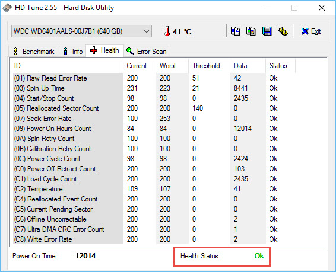Screen dimensions: 336x272
Task: Select the Health tab
Action: pyautogui.click(x=104, y=51)
